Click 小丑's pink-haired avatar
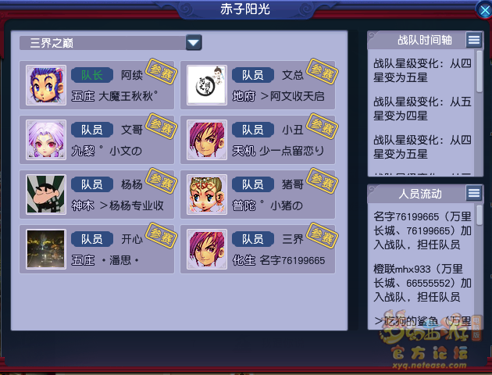Screen dimensions: 492x375 [x=207, y=140]
